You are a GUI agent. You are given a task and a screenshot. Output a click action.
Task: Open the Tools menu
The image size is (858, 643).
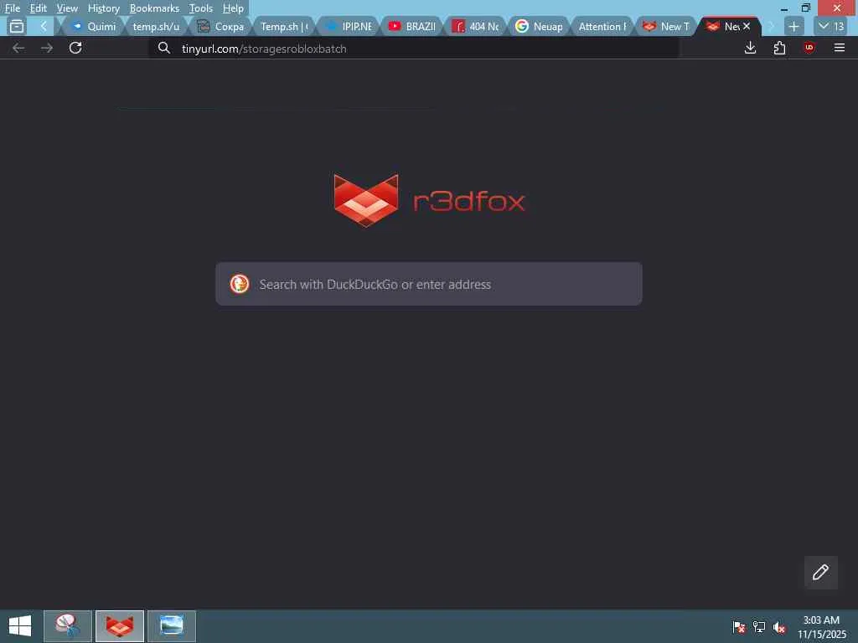200,8
